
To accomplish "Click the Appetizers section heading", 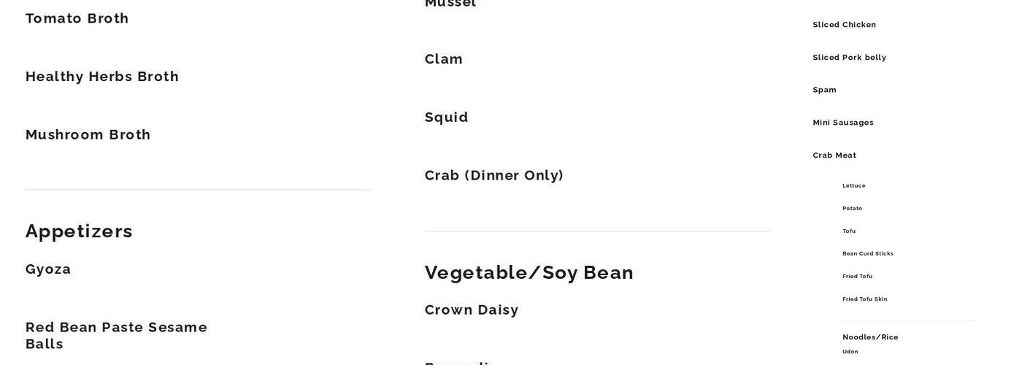I will (x=79, y=231).
